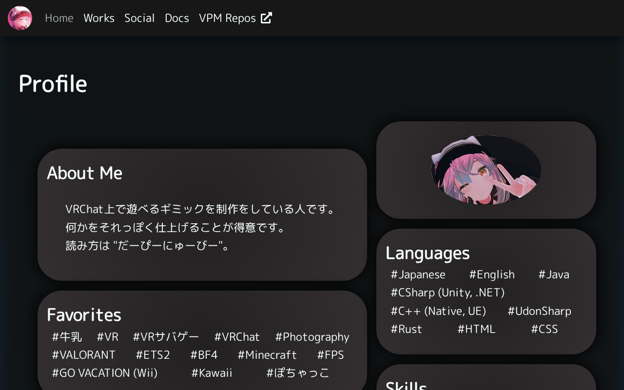
Task: Click the #GO VACATION (Wii) tag
Action: click(105, 373)
